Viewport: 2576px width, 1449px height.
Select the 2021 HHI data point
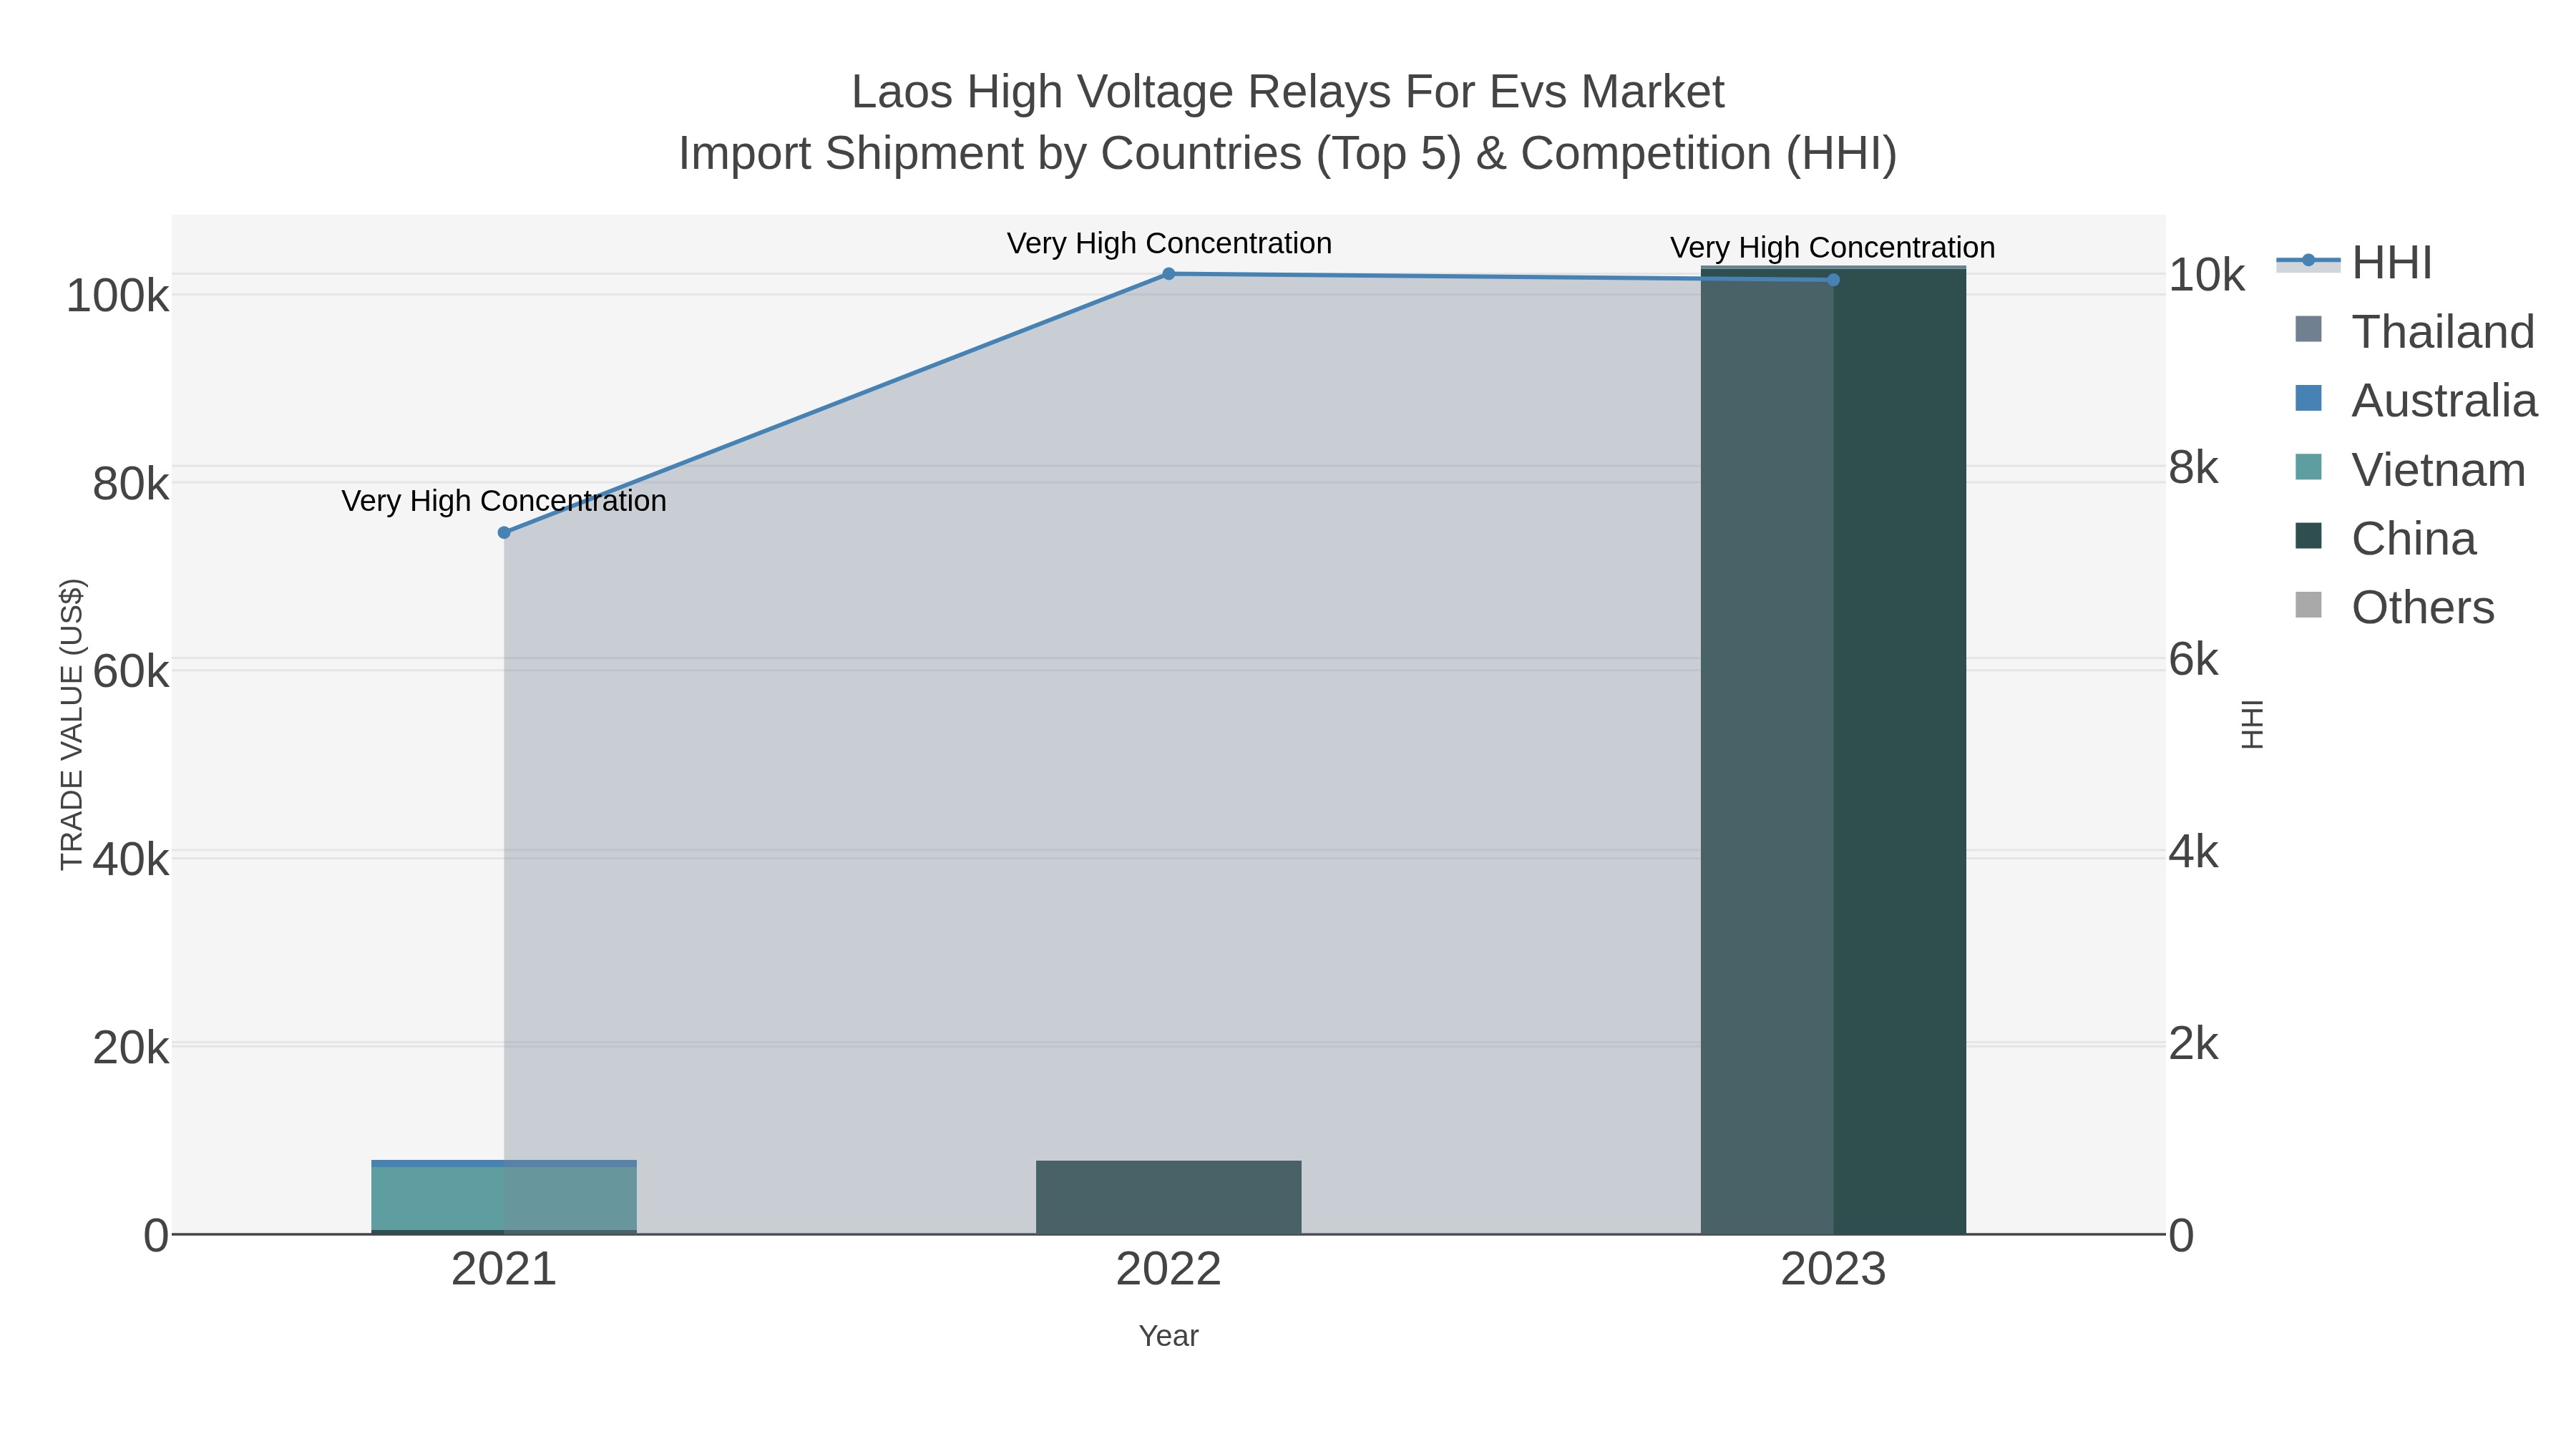tap(504, 533)
